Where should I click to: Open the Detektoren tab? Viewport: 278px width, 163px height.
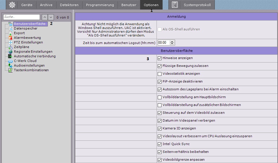pyautogui.click(x=69, y=5)
